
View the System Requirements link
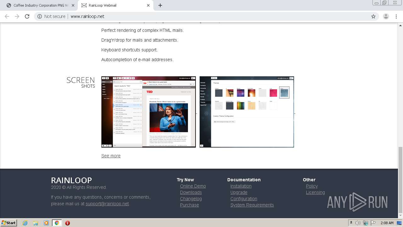pyautogui.click(x=252, y=205)
